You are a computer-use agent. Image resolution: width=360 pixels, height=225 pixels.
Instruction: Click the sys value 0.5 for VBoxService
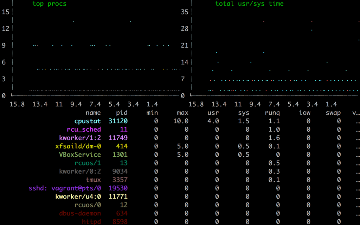244,155
